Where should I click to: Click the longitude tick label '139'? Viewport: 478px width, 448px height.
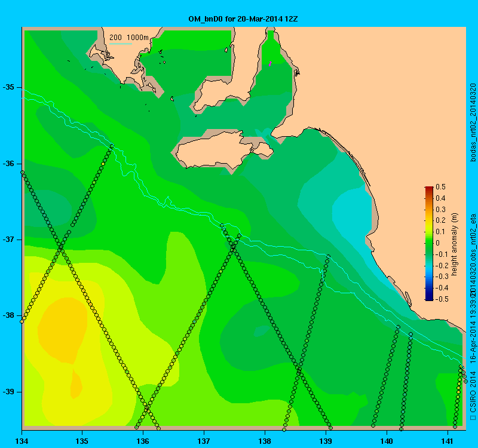coord(326,441)
